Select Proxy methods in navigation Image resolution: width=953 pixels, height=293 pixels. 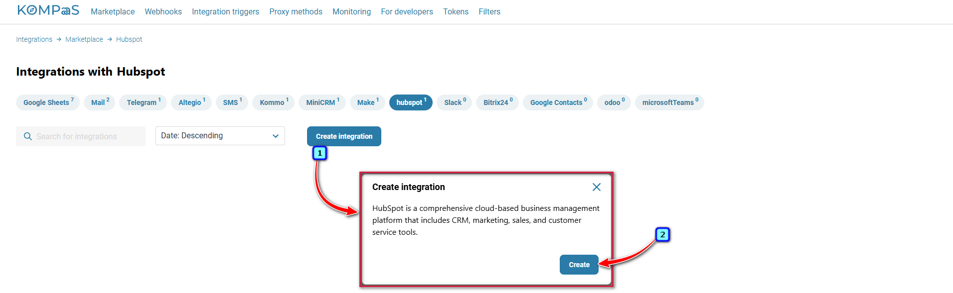[x=296, y=11]
